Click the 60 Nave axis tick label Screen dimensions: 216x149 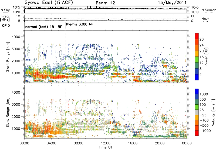[x=193, y=16]
